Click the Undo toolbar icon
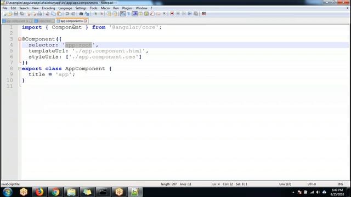Viewport: 351px width, 197px height. [x=67, y=14]
